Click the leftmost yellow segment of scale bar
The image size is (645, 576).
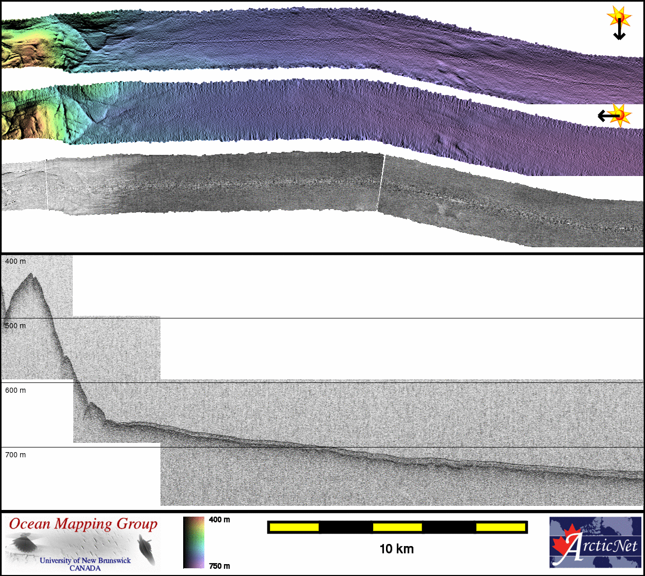pos(294,527)
